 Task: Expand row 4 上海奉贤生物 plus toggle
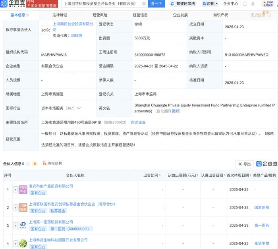15,243
